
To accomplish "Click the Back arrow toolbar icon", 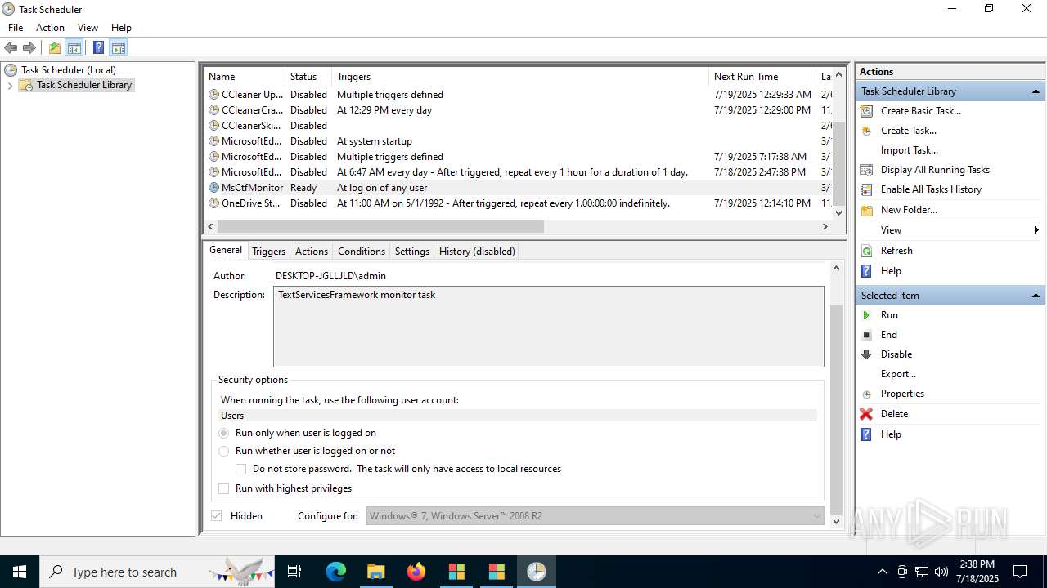I will (11, 47).
